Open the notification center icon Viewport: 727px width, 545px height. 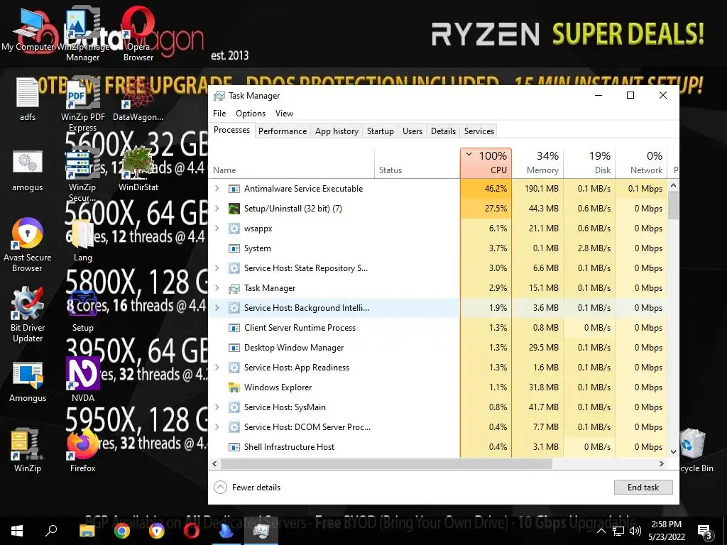704,532
